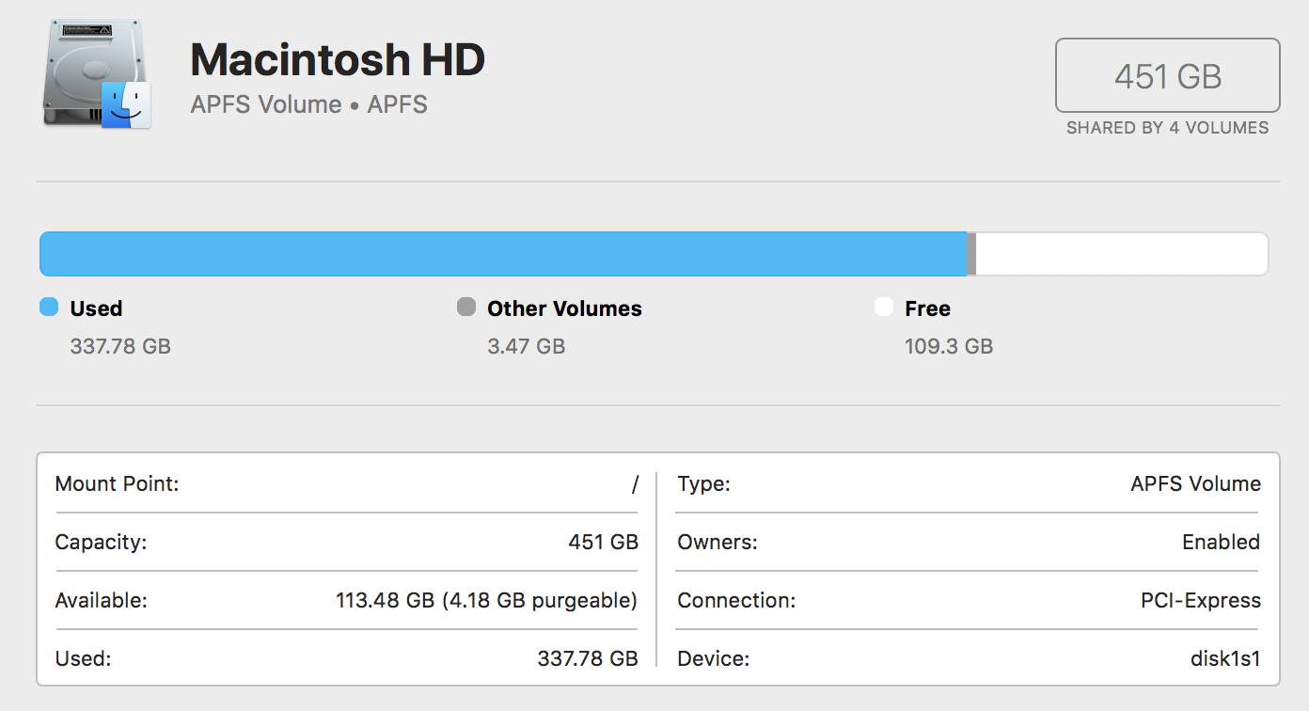The image size is (1309, 711).
Task: Click the Available 113.48 GB value
Action: click(486, 600)
